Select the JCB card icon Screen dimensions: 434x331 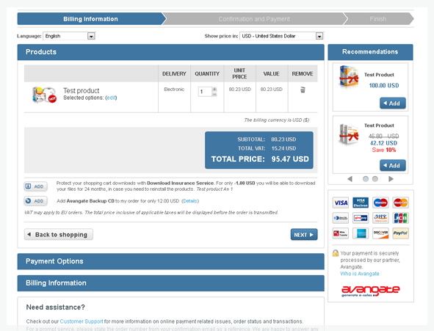[x=400, y=218]
